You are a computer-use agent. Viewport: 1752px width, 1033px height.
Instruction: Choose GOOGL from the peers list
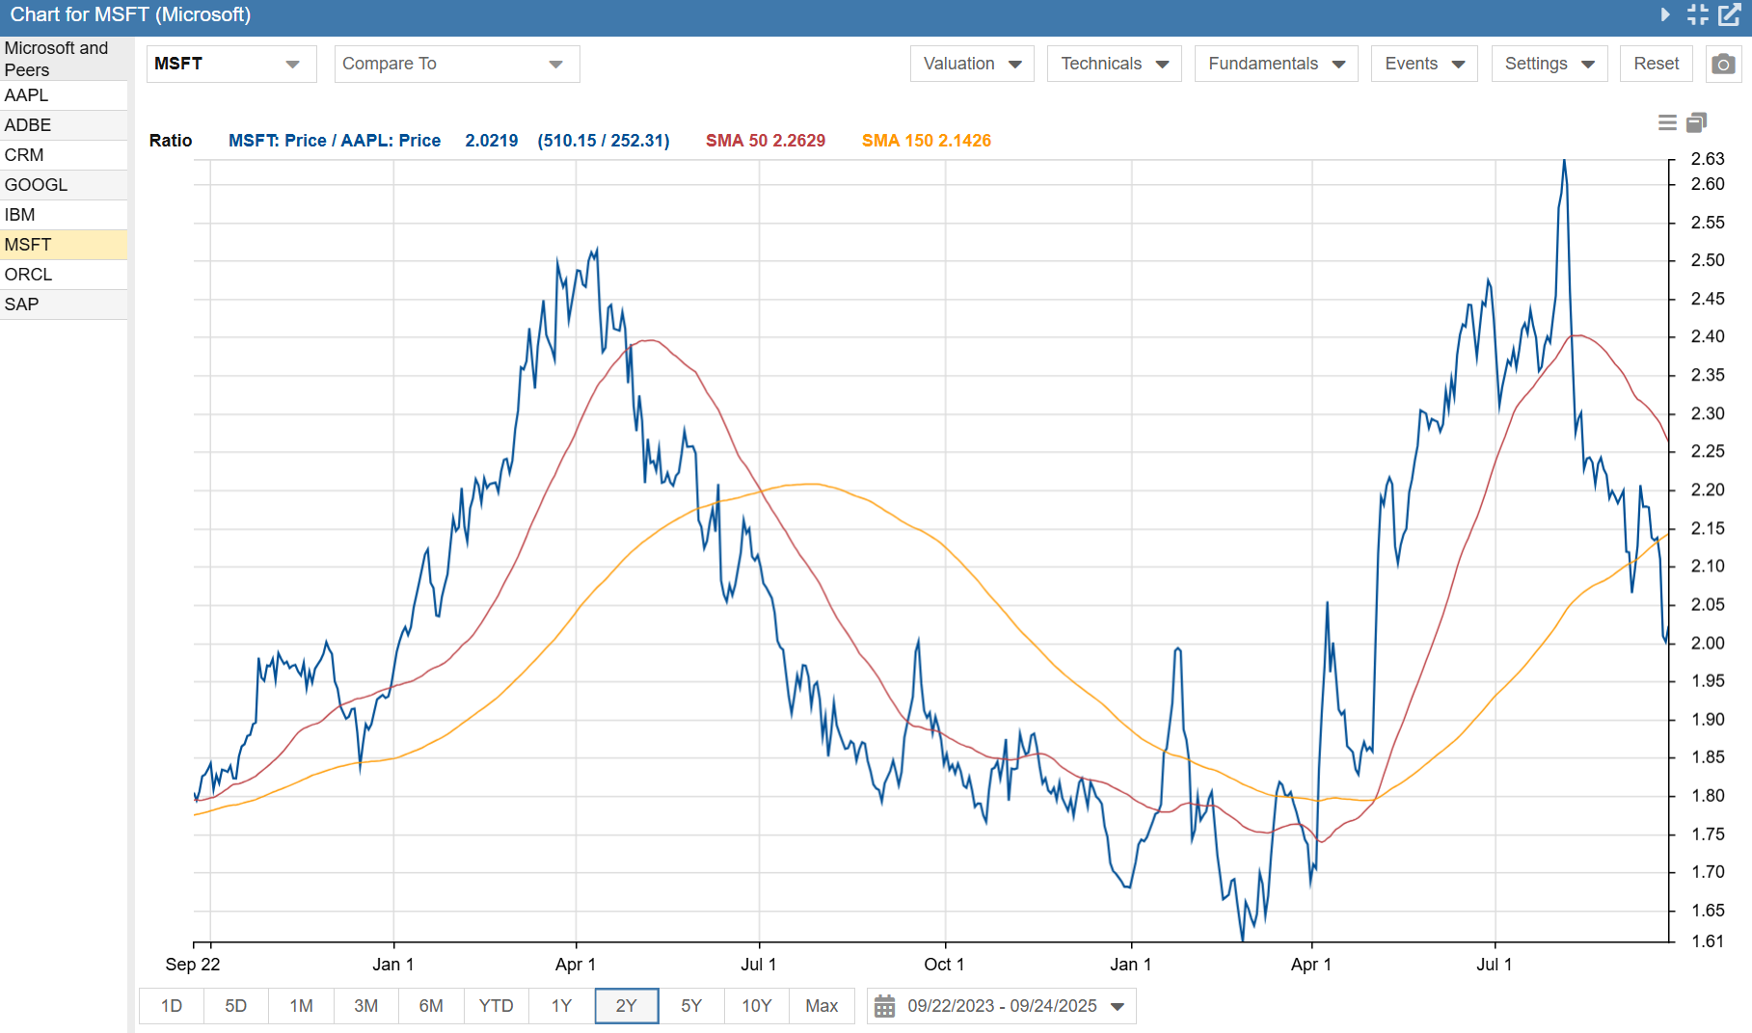click(64, 185)
